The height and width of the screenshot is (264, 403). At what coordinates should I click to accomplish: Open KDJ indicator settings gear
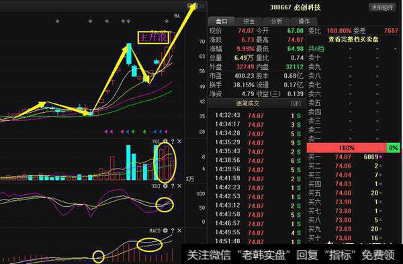click(x=165, y=186)
